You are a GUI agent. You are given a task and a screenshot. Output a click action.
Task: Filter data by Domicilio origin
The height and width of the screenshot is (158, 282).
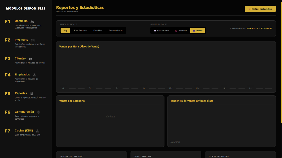click(x=181, y=31)
